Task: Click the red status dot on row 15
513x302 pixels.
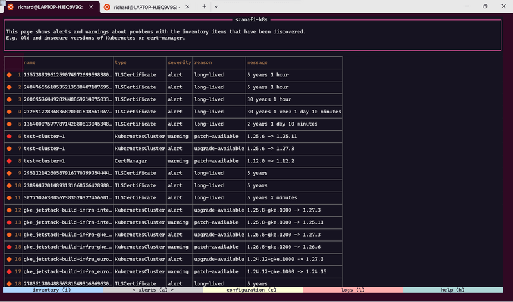Action: (x=9, y=247)
